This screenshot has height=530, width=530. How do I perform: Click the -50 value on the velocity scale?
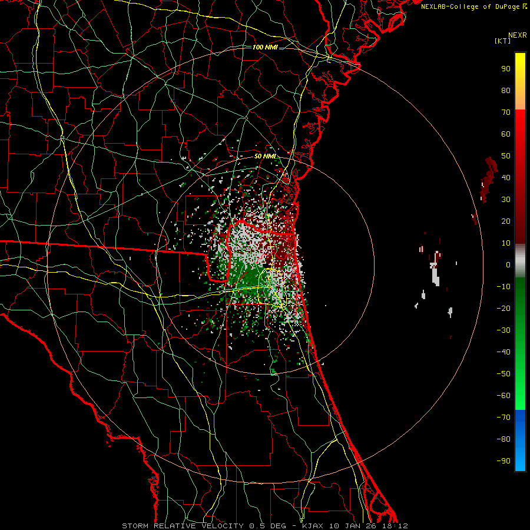click(x=503, y=374)
